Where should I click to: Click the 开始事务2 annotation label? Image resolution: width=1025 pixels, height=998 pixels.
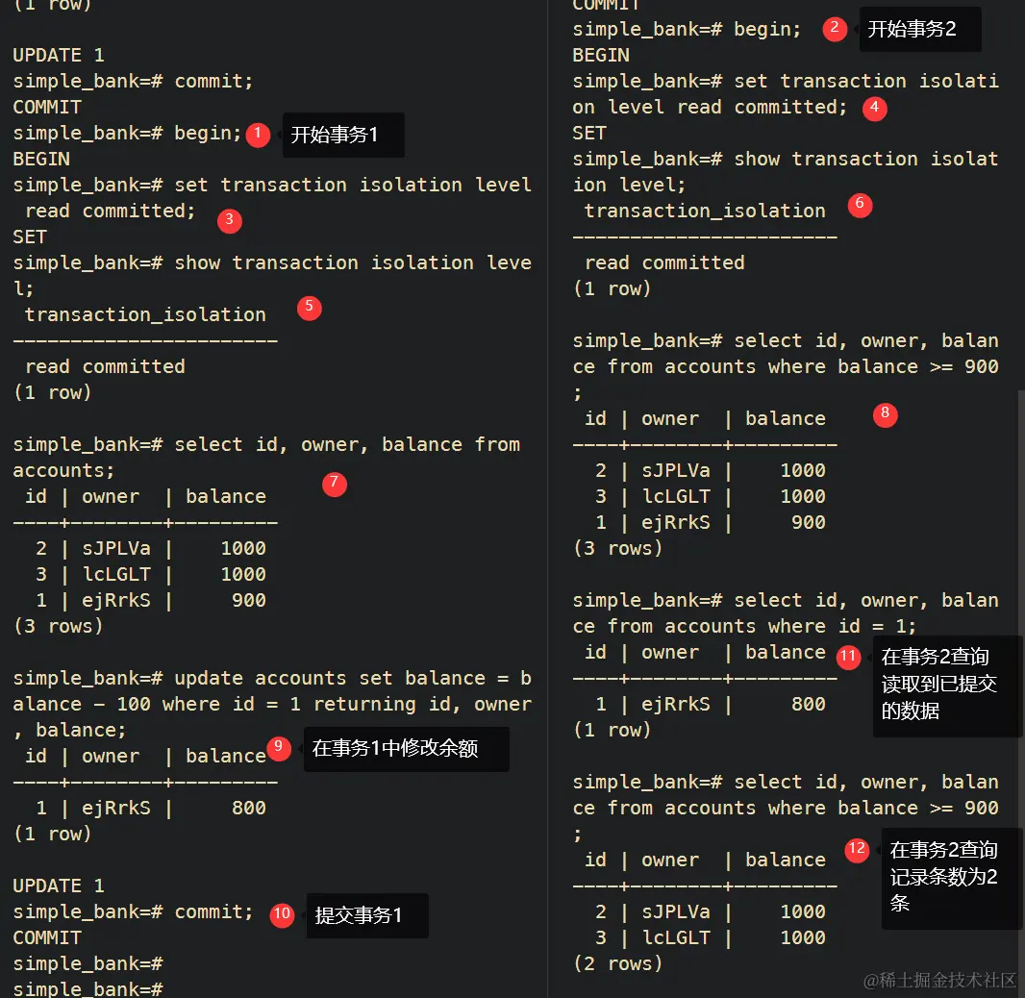919,29
